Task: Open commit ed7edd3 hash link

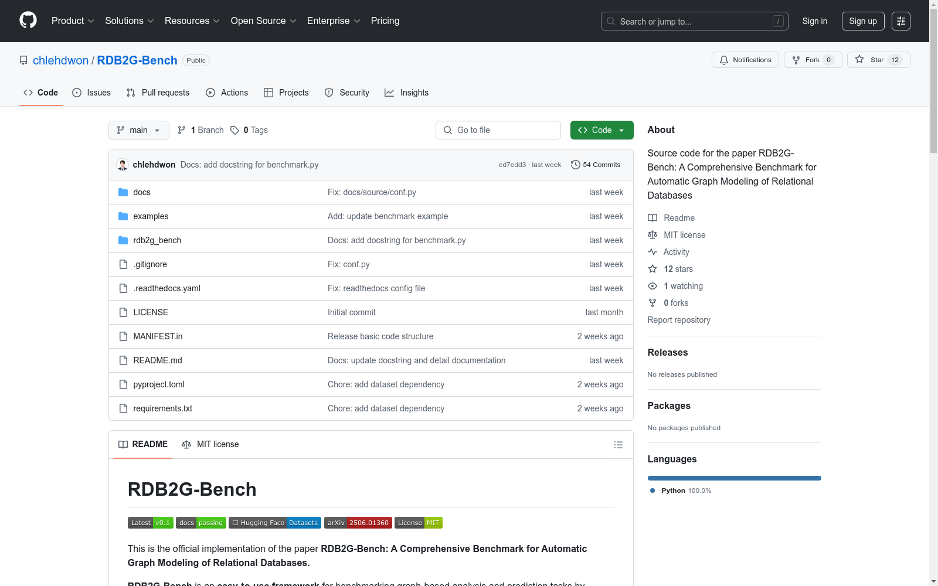Action: [512, 165]
